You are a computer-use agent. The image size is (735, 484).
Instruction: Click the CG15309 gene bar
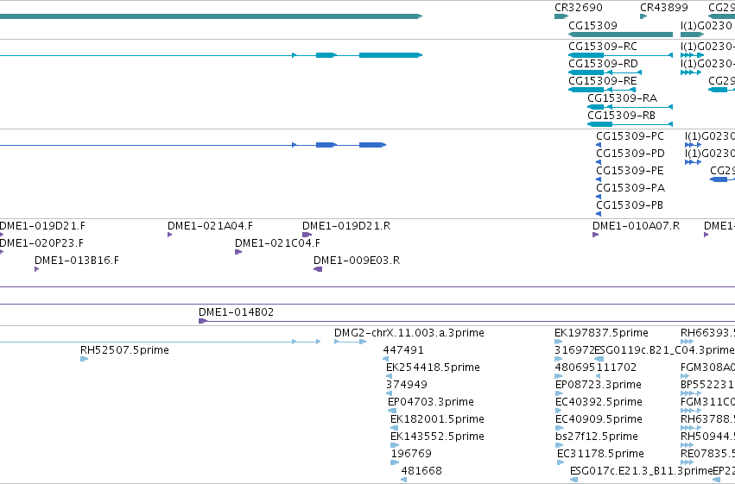[x=621, y=35]
